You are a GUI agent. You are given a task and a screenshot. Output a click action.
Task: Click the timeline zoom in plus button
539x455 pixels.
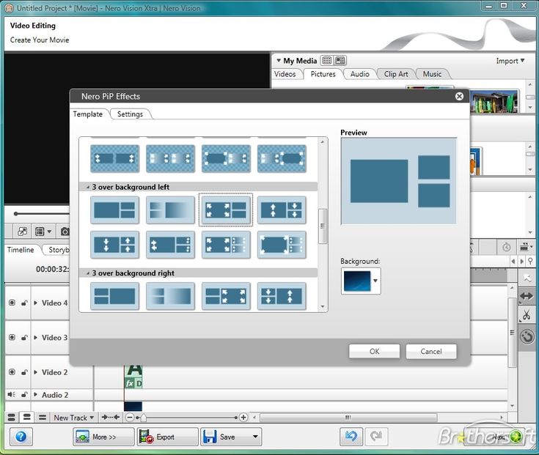[243, 417]
